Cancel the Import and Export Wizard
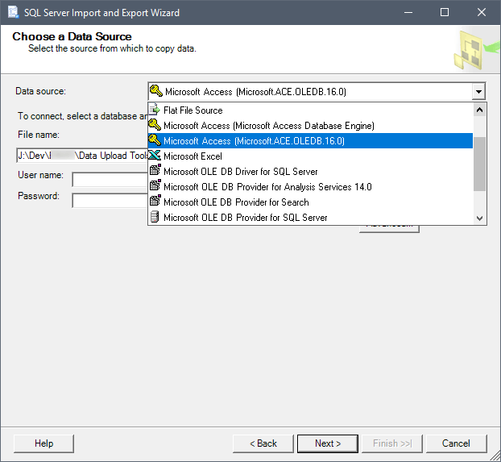 [456, 443]
